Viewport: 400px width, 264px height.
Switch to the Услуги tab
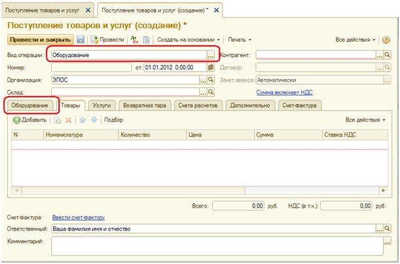click(101, 105)
